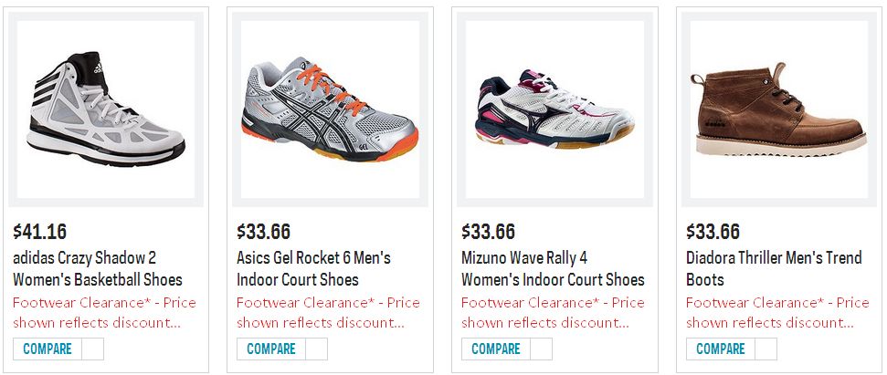The image size is (887, 375).
Task: Open the adidas Crazy Shadow 2 Women's Basketball Shoes link
Action: click(x=98, y=269)
